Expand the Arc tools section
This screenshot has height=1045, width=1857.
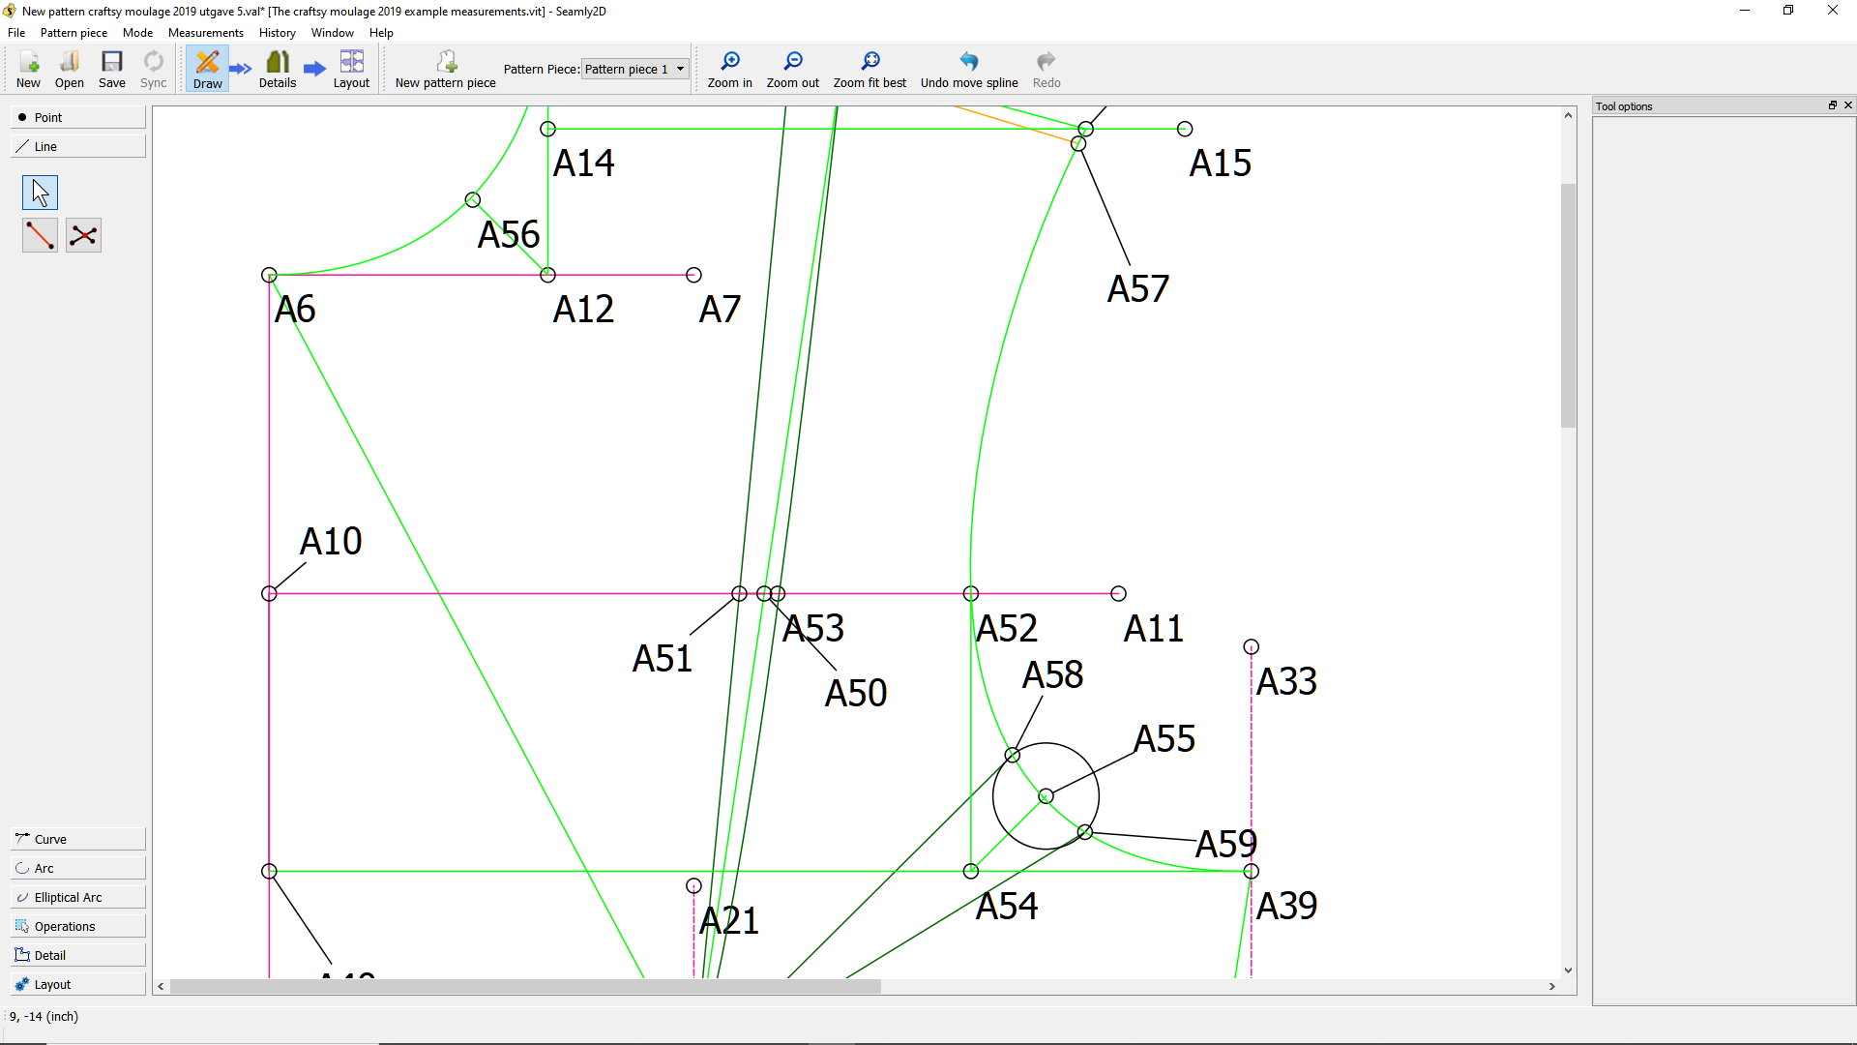tap(77, 868)
